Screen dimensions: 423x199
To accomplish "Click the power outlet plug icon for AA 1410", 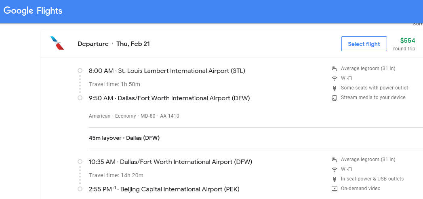I will tap(335, 88).
